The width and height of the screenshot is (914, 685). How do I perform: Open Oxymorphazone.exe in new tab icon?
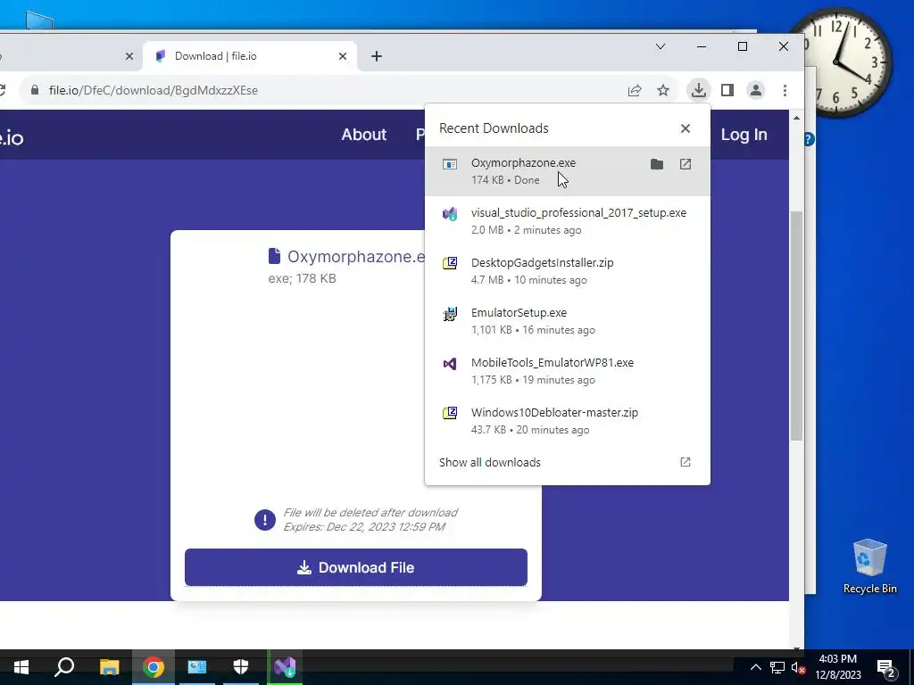point(685,164)
